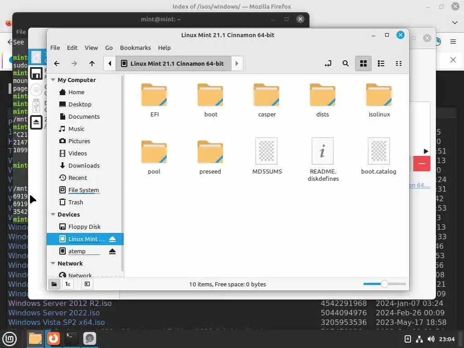Select the casper folder
This screenshot has width=464, height=348.
(266, 100)
